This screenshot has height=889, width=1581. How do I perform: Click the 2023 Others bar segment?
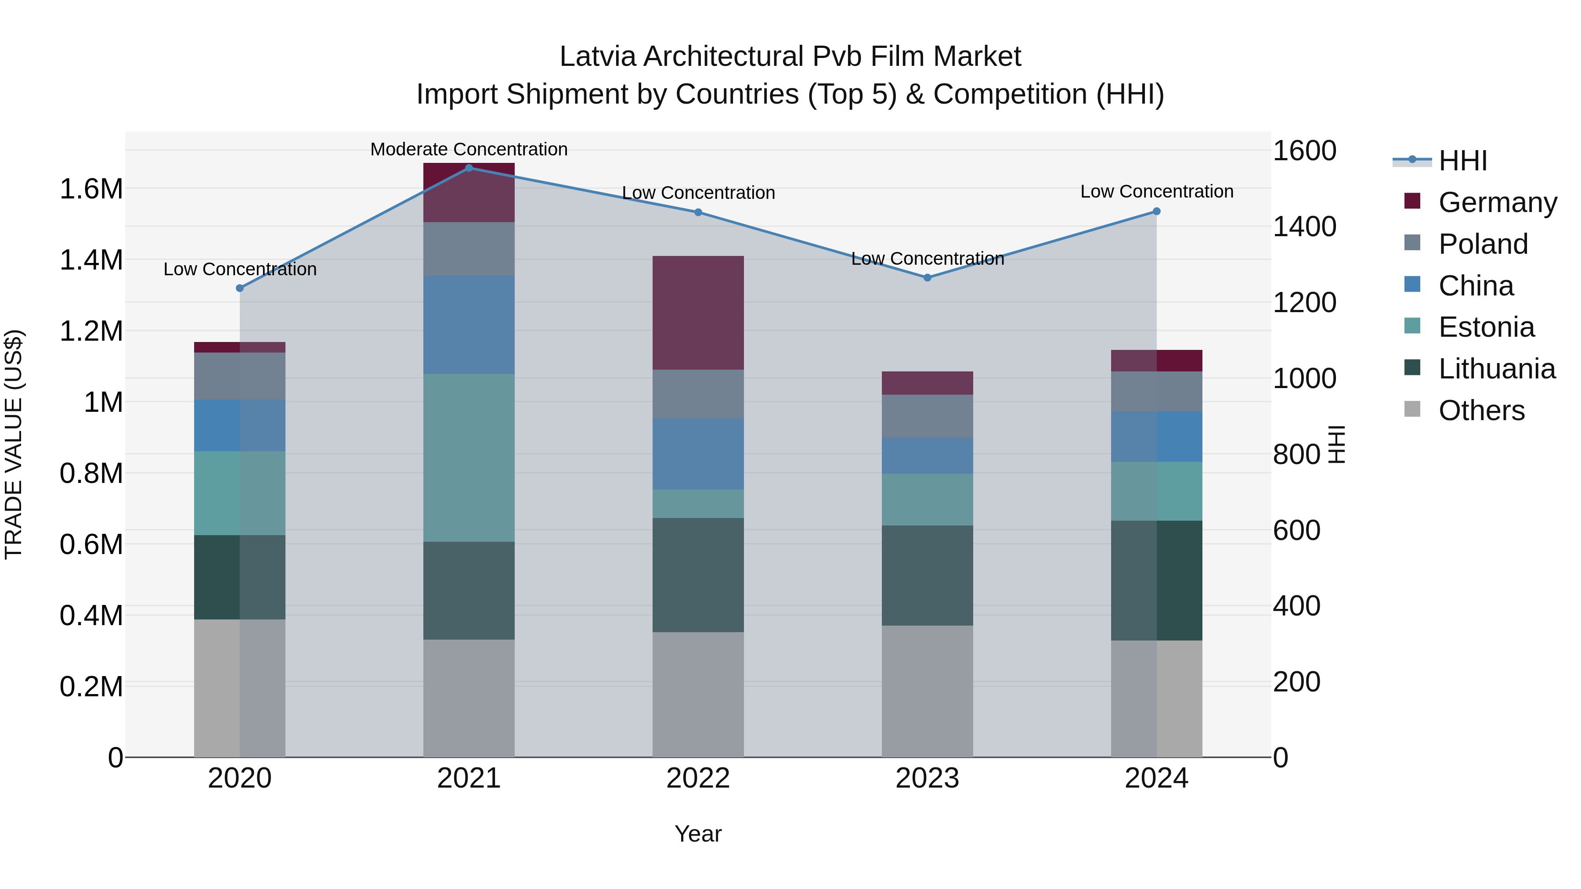(928, 691)
